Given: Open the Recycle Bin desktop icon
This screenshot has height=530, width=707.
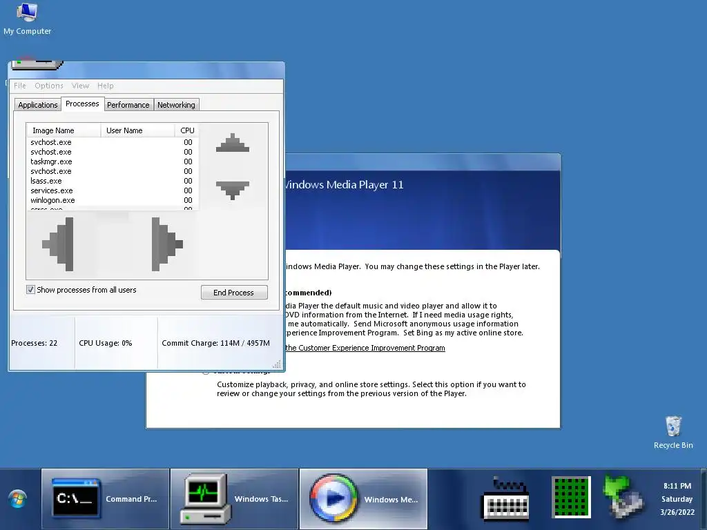Looking at the screenshot, I should pos(673,433).
